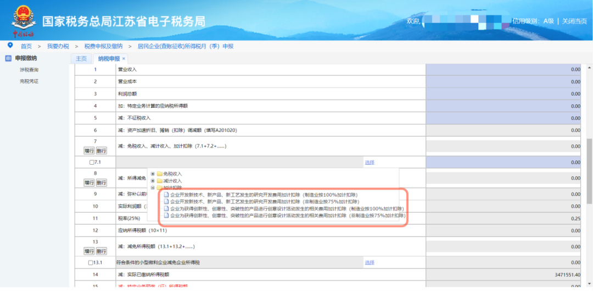The image size is (593, 291).
Task: Click document icon of 研究开发费用 制造业100% item
Action: [x=166, y=194]
